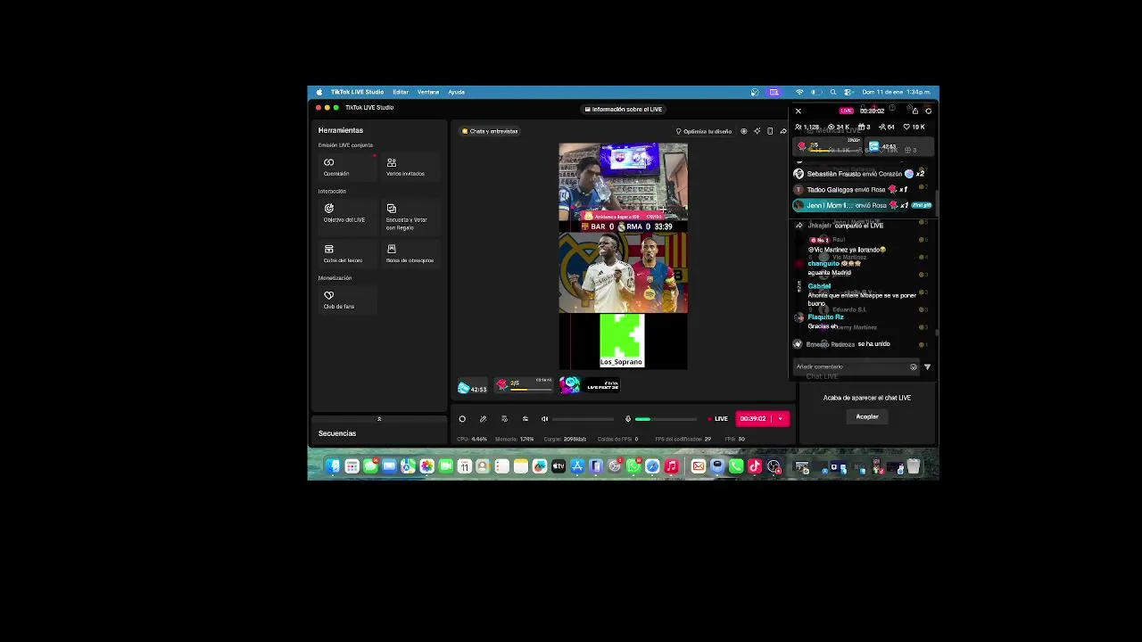Screen dimensions: 1142x642
Task: Mute the microphone
Action: pos(627,419)
